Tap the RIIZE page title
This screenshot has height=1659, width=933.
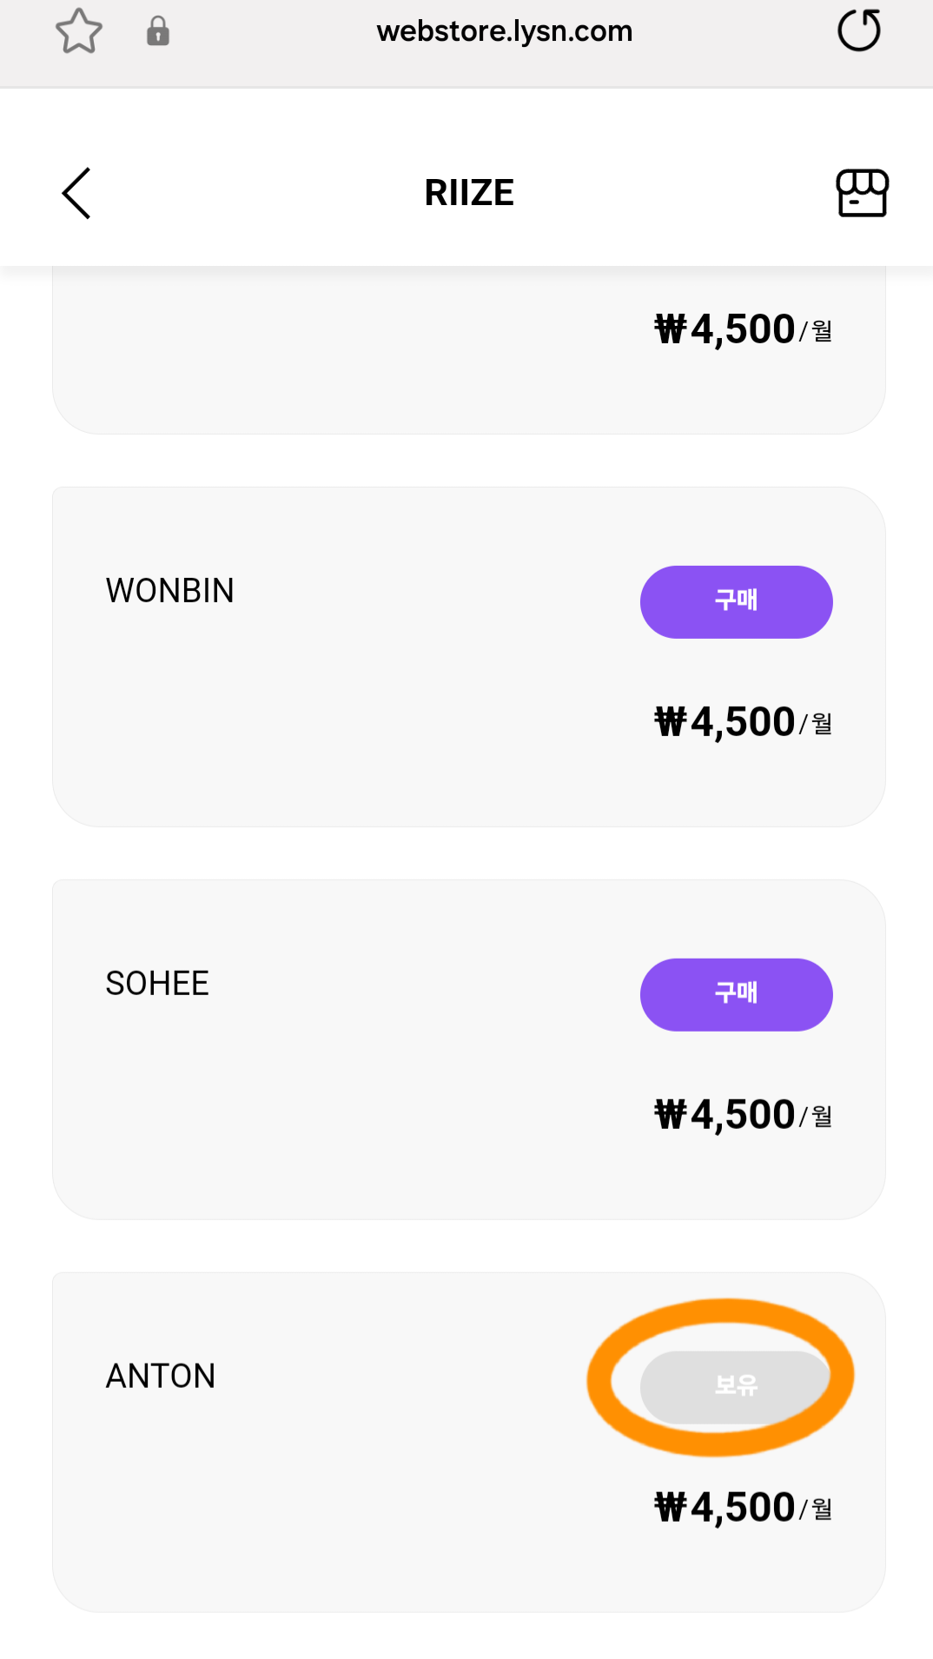pos(469,193)
